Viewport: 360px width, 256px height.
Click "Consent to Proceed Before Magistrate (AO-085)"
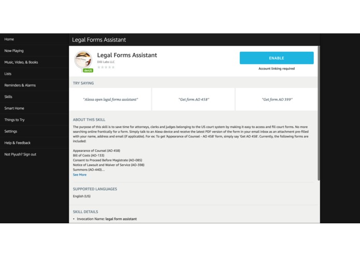pyautogui.click(x=107, y=160)
